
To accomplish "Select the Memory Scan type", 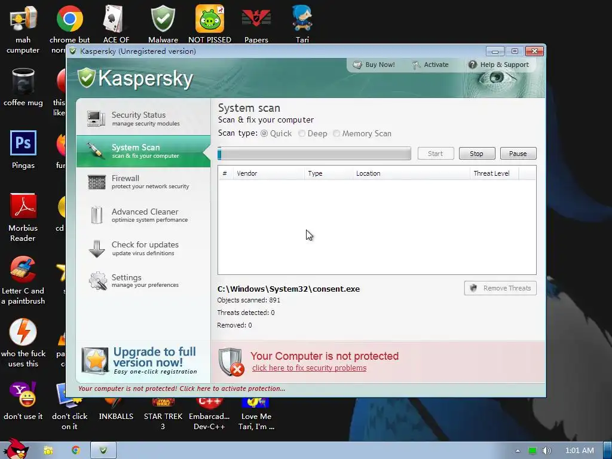I will 336,133.
